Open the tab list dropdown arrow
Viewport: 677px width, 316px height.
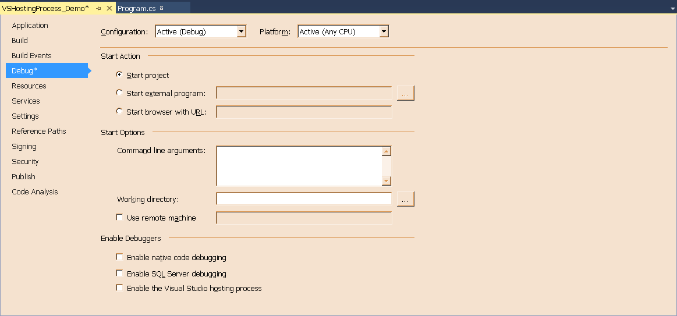click(673, 9)
